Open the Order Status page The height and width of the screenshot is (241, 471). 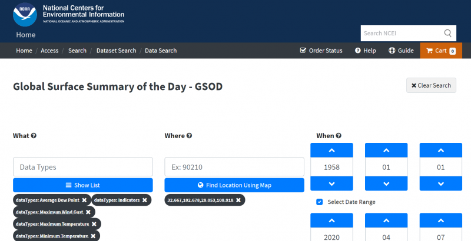pyautogui.click(x=321, y=51)
